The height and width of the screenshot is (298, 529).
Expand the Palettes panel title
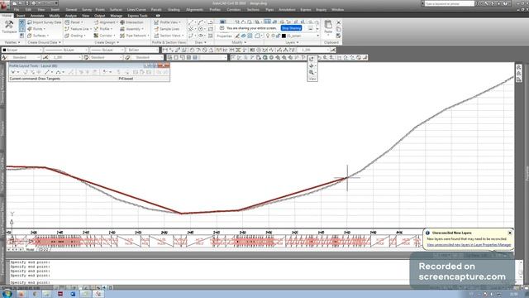(12, 42)
